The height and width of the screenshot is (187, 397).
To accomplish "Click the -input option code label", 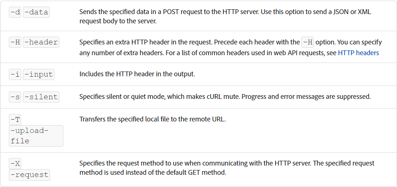I will (39, 74).
